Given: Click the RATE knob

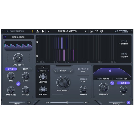Looking at the screenshot, I should click(x=11, y=76).
